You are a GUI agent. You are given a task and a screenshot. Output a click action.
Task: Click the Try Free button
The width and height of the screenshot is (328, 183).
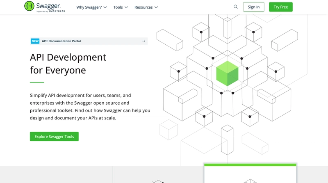pyautogui.click(x=281, y=7)
